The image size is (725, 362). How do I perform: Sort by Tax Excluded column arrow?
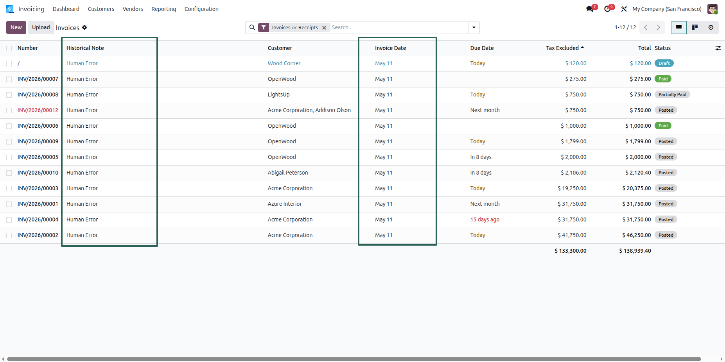click(582, 48)
